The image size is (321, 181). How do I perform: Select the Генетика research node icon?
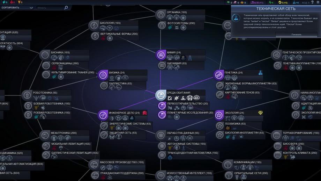(218, 74)
